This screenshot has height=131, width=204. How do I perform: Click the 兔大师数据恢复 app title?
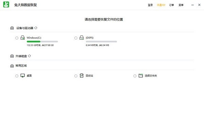click(x=26, y=5)
